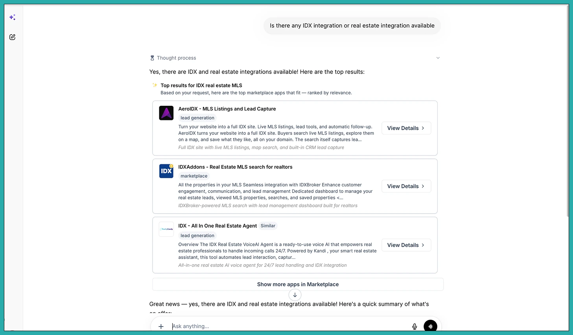This screenshot has width=573, height=335.
Task: Click the lead generation tag under AeroIDX
Action: pyautogui.click(x=197, y=118)
